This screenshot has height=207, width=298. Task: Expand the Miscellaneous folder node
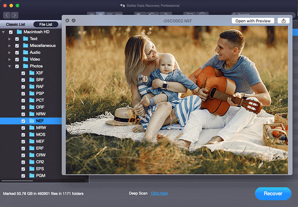tap(9, 46)
